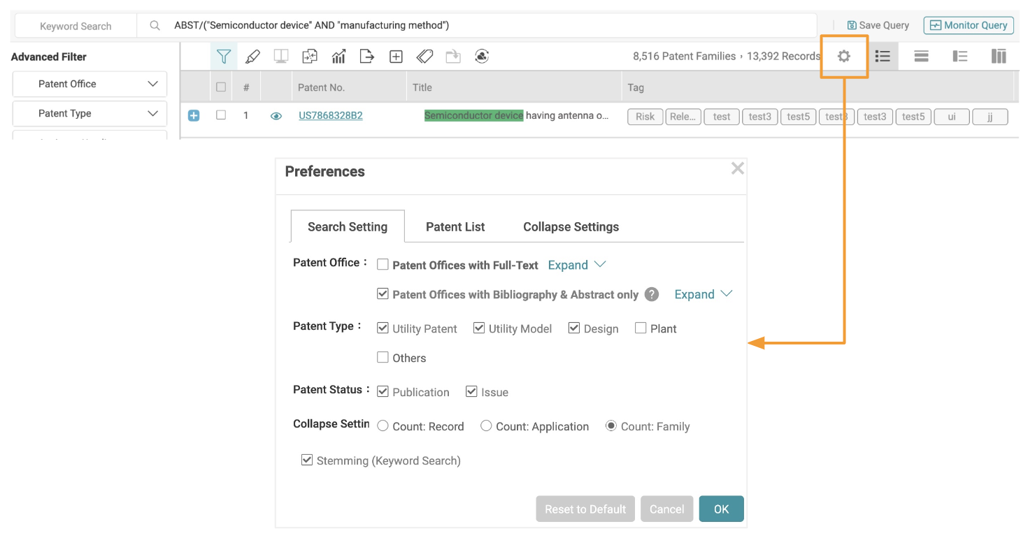Open preferences with the gear icon
1035x538 pixels.
[x=844, y=56]
